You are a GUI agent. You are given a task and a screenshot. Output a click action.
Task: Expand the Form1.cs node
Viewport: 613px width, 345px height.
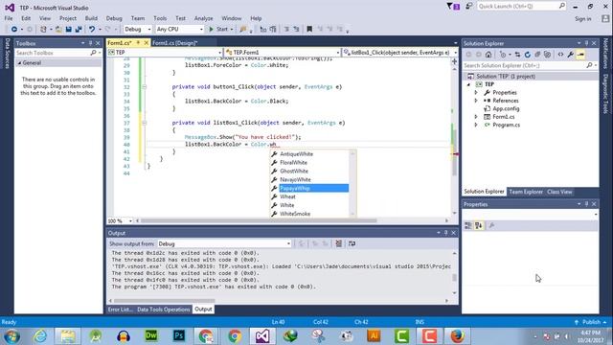(x=476, y=117)
